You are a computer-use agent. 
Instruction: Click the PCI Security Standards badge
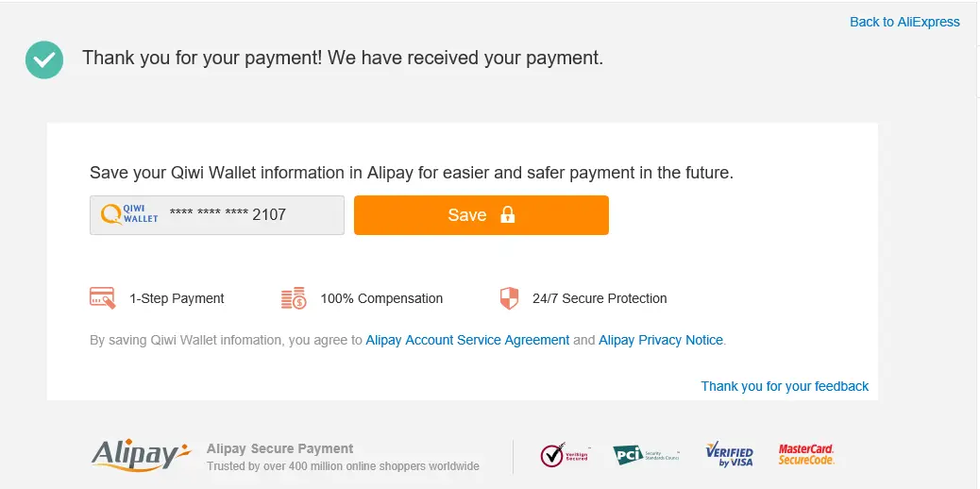tap(646, 455)
